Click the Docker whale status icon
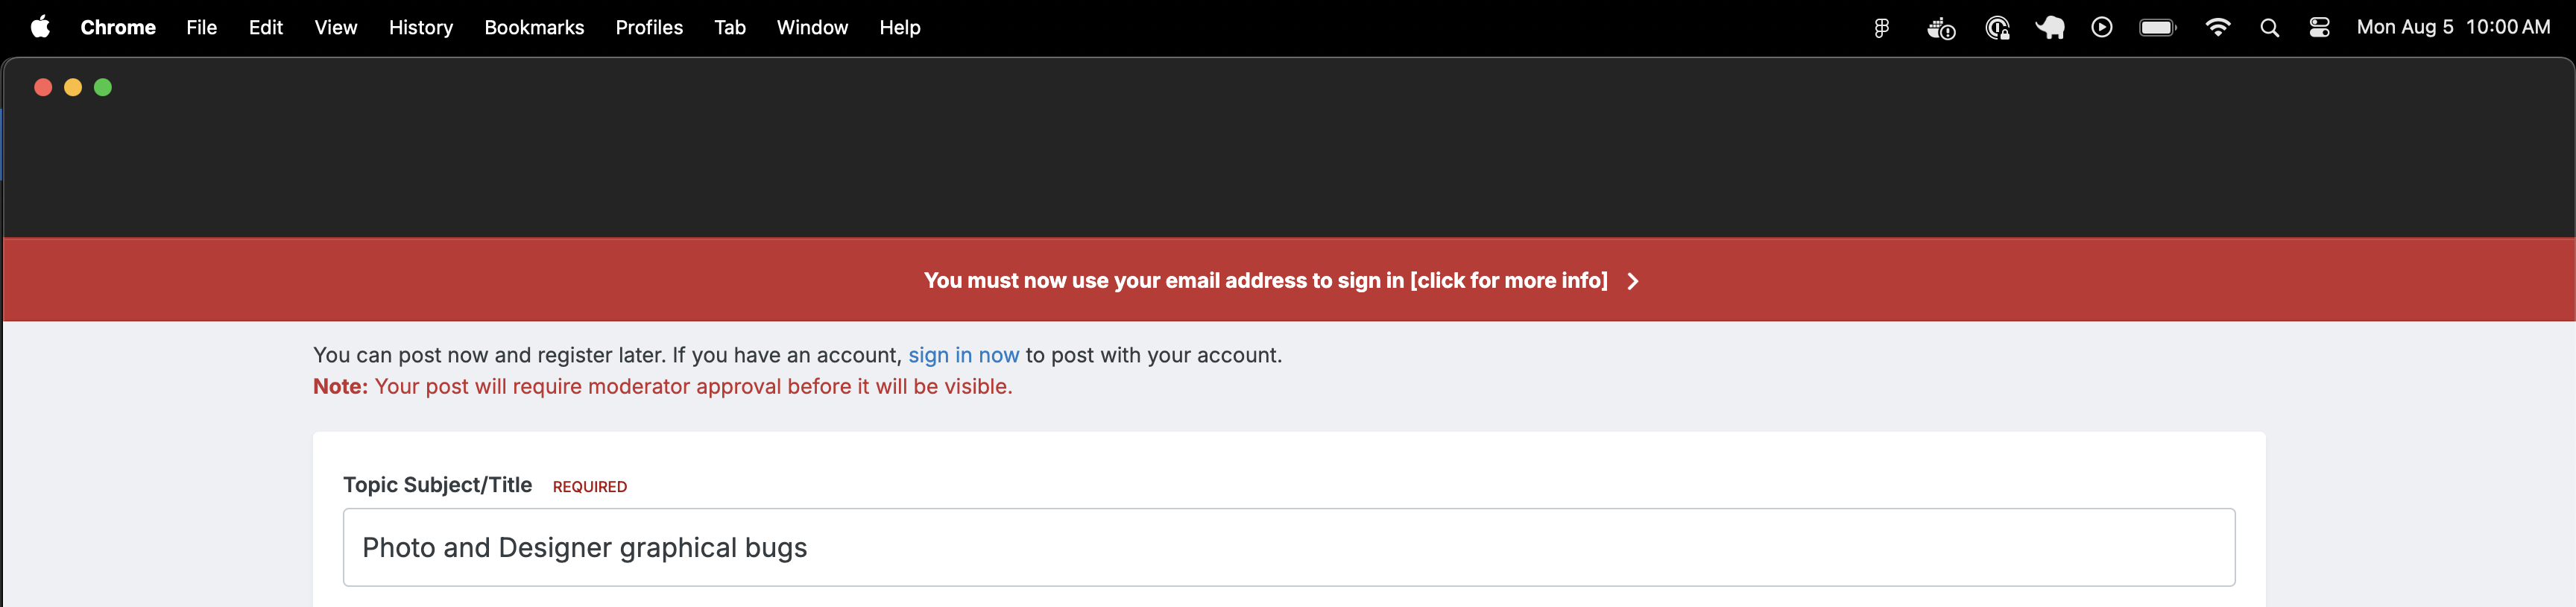 (1941, 28)
